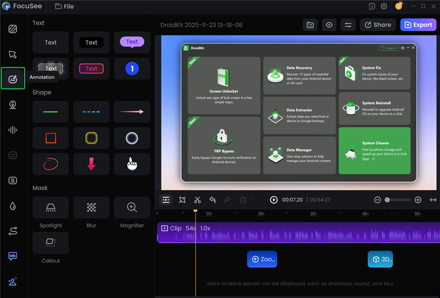440x298 pixels.
Task: Insert pointing hand sticker
Action: (132, 164)
